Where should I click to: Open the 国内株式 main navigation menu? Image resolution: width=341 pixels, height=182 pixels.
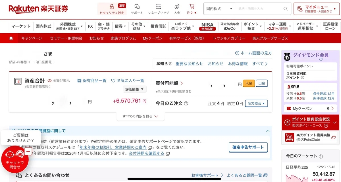coord(43,26)
